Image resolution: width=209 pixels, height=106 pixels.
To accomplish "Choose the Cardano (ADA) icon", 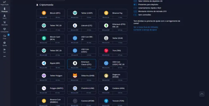I will 106,88.
